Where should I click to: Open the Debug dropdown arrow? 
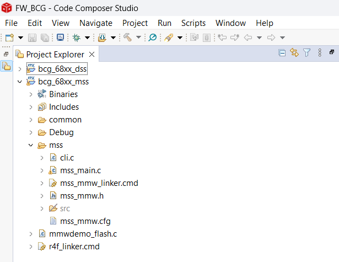pos(87,38)
